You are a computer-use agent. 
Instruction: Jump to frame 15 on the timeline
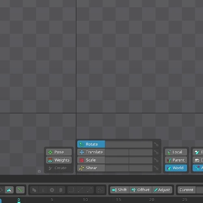(119, 200)
